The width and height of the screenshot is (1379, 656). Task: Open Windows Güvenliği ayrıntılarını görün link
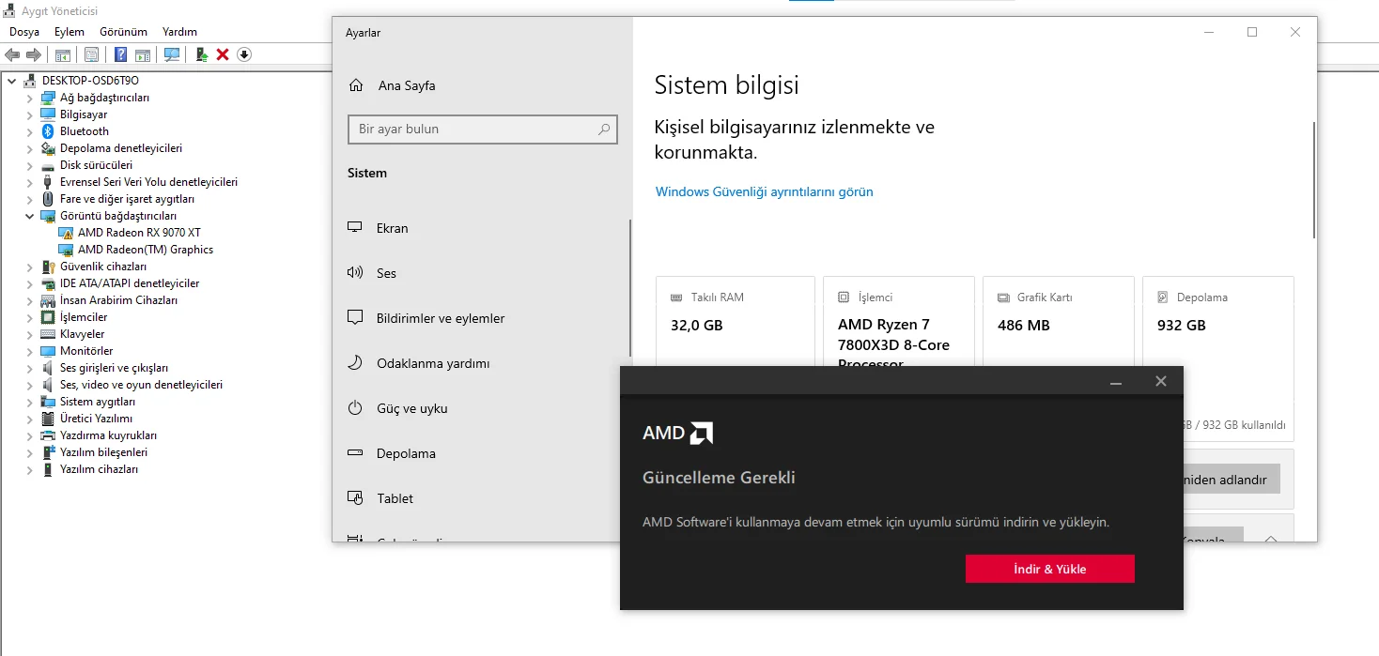pos(764,191)
